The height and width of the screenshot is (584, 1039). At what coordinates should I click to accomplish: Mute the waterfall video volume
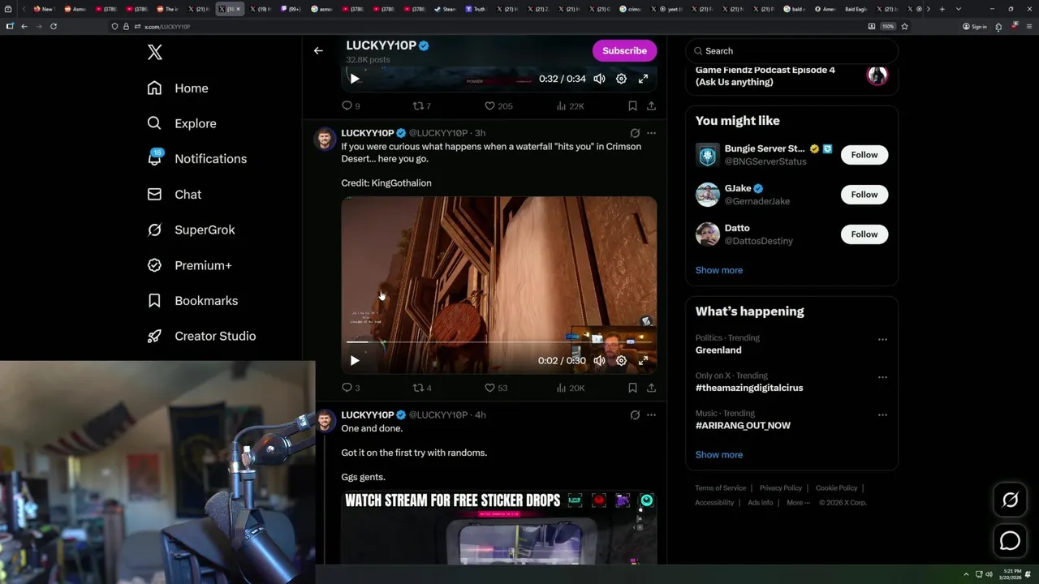(x=599, y=361)
